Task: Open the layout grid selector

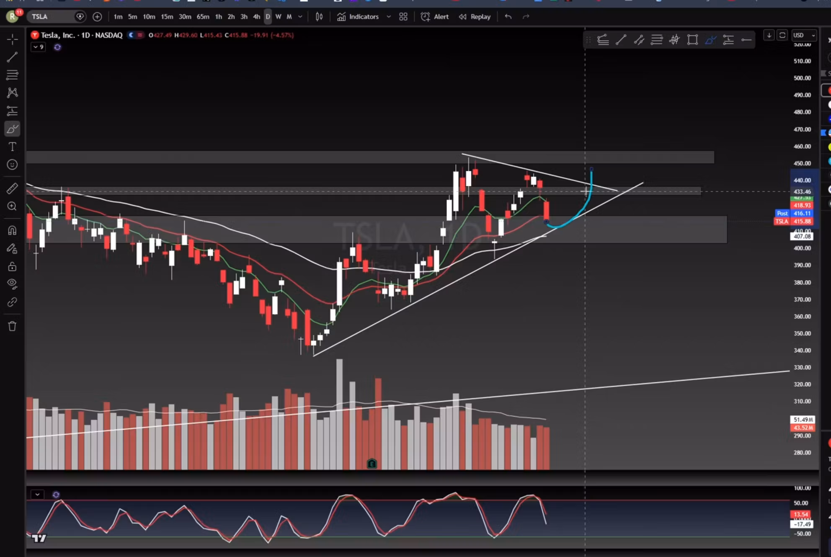Action: click(x=403, y=17)
